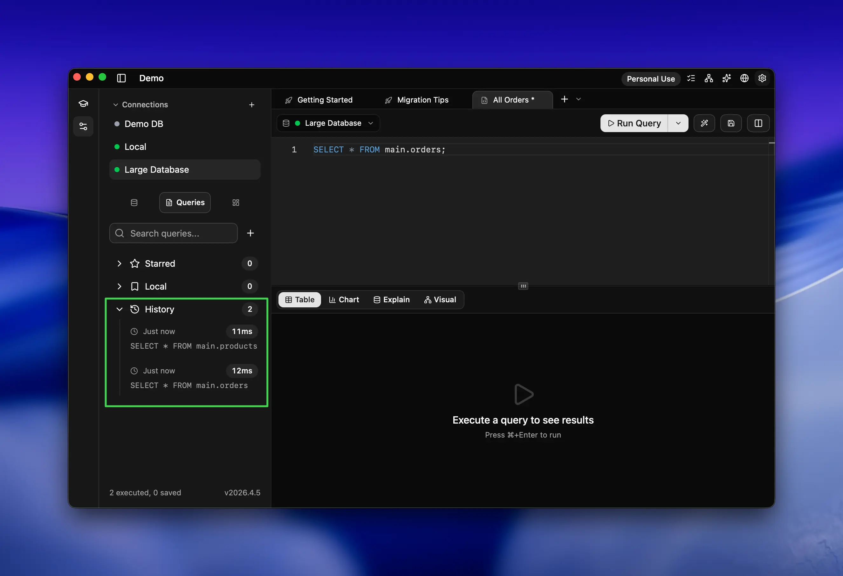The width and height of the screenshot is (843, 576).
Task: Click the globe icon in title bar
Action: click(x=744, y=78)
